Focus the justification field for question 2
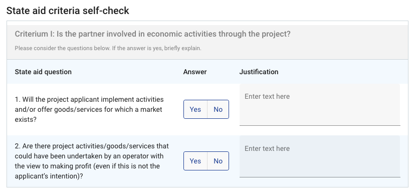This screenshot has height=193, width=414. pos(320,156)
